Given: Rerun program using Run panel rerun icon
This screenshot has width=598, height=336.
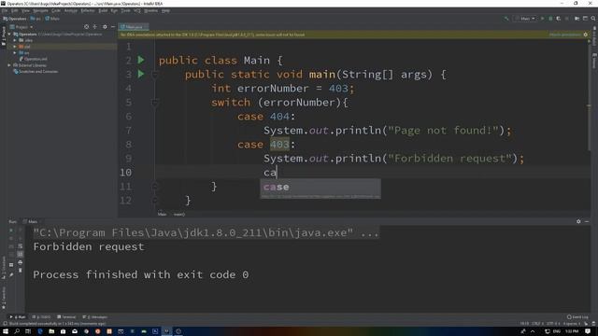Looking at the screenshot, I should click(11, 231).
